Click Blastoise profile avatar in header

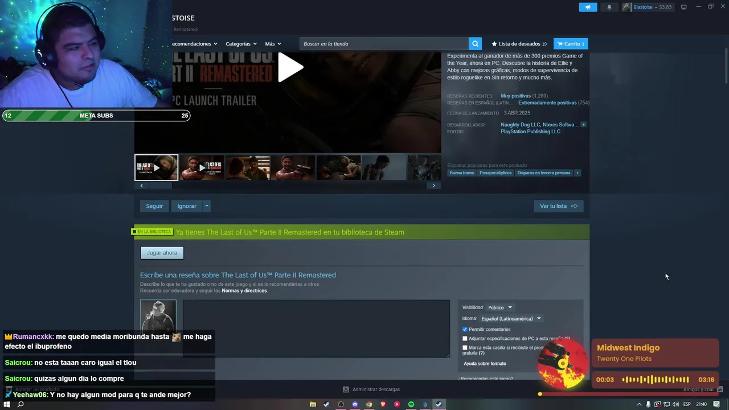[626, 7]
